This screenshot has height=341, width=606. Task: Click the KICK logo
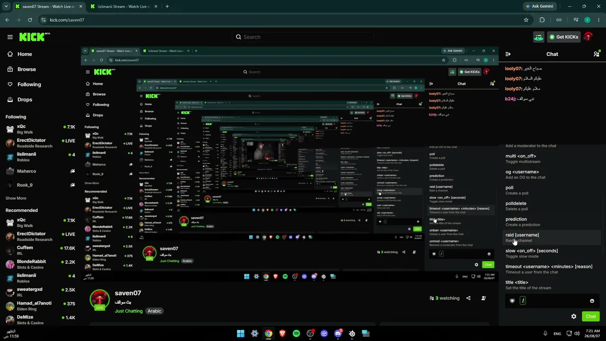click(35, 37)
